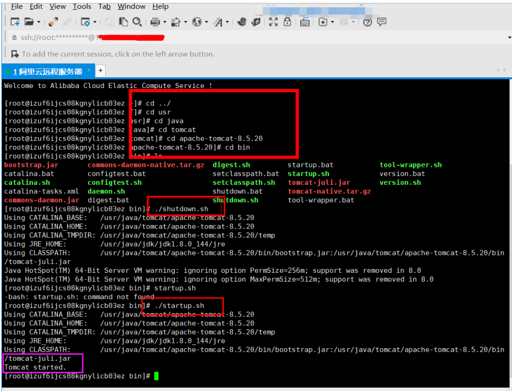Open the File menu

click(17, 6)
